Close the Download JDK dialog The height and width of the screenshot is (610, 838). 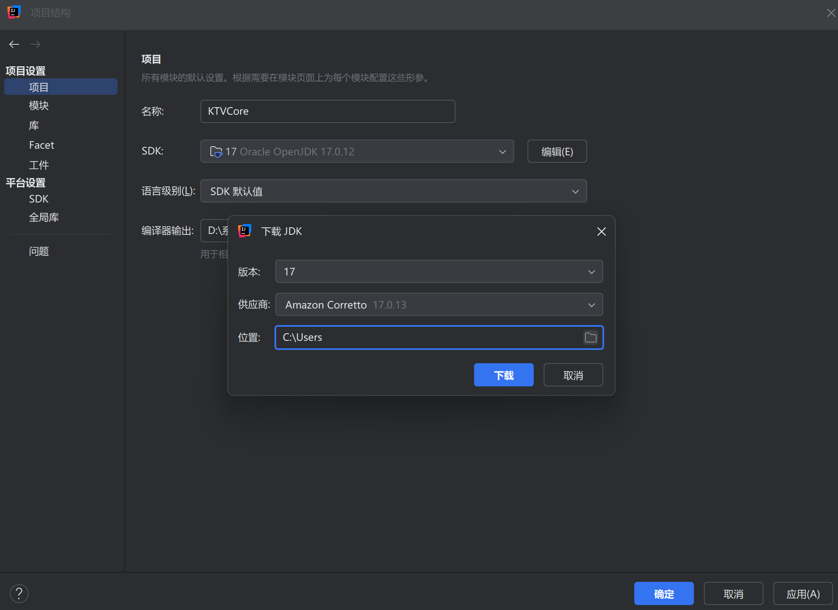601,231
